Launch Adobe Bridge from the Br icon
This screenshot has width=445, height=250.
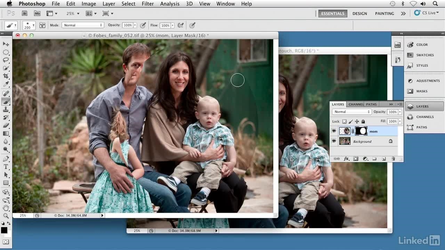[x=25, y=14]
